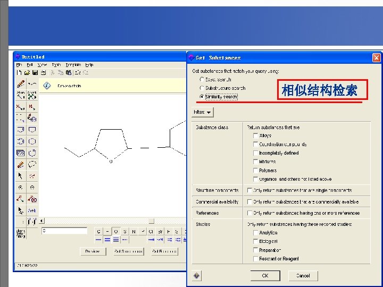Select Similarity search radio option
This screenshot has height=287, width=383.
(202, 97)
